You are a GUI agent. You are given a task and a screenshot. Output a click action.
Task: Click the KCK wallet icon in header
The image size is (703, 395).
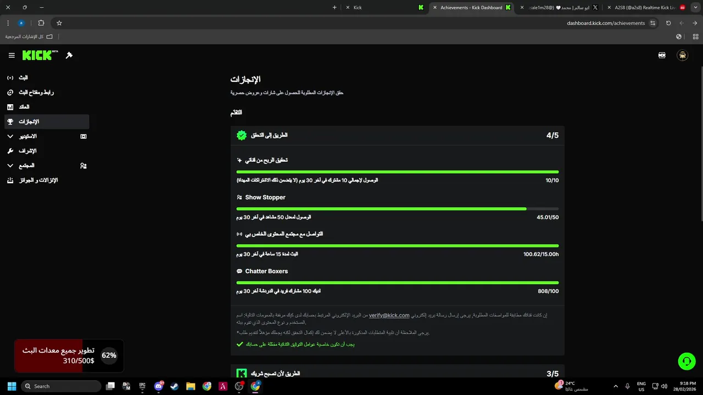(662, 55)
